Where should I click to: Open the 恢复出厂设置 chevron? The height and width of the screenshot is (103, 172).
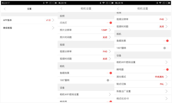[166, 91]
